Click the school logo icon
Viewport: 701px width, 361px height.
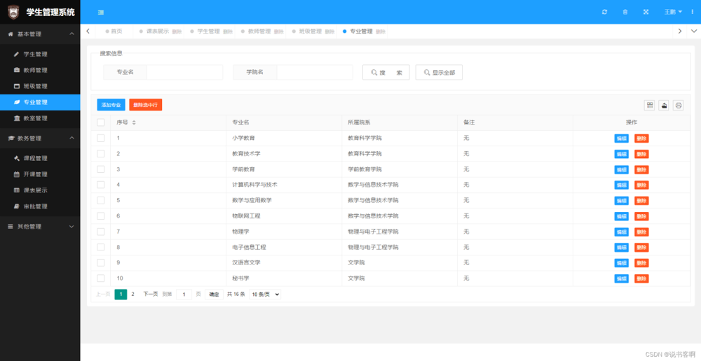14,12
